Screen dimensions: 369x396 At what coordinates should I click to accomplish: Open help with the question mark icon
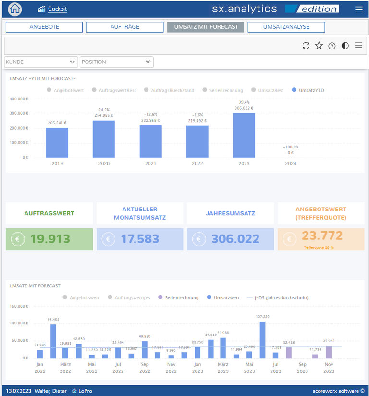332,46
